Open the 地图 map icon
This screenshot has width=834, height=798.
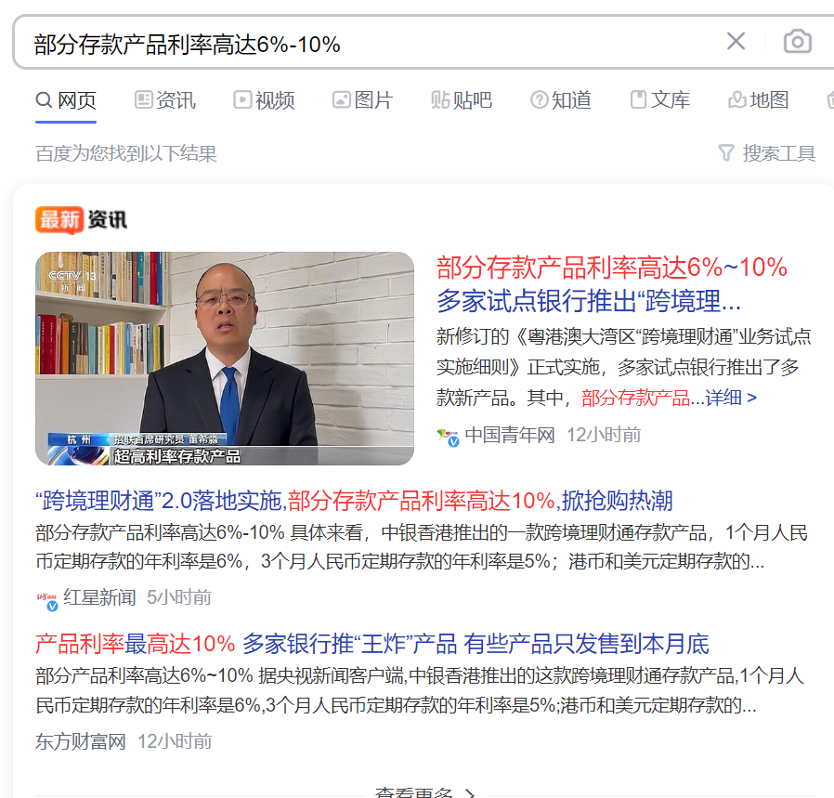click(x=737, y=99)
